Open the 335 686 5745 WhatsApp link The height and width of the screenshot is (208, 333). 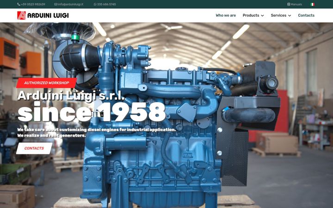click(x=106, y=4)
